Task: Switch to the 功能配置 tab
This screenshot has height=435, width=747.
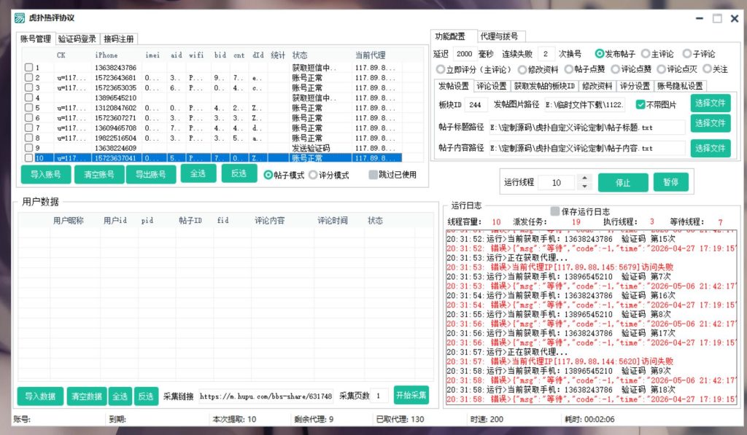Action: 450,36
